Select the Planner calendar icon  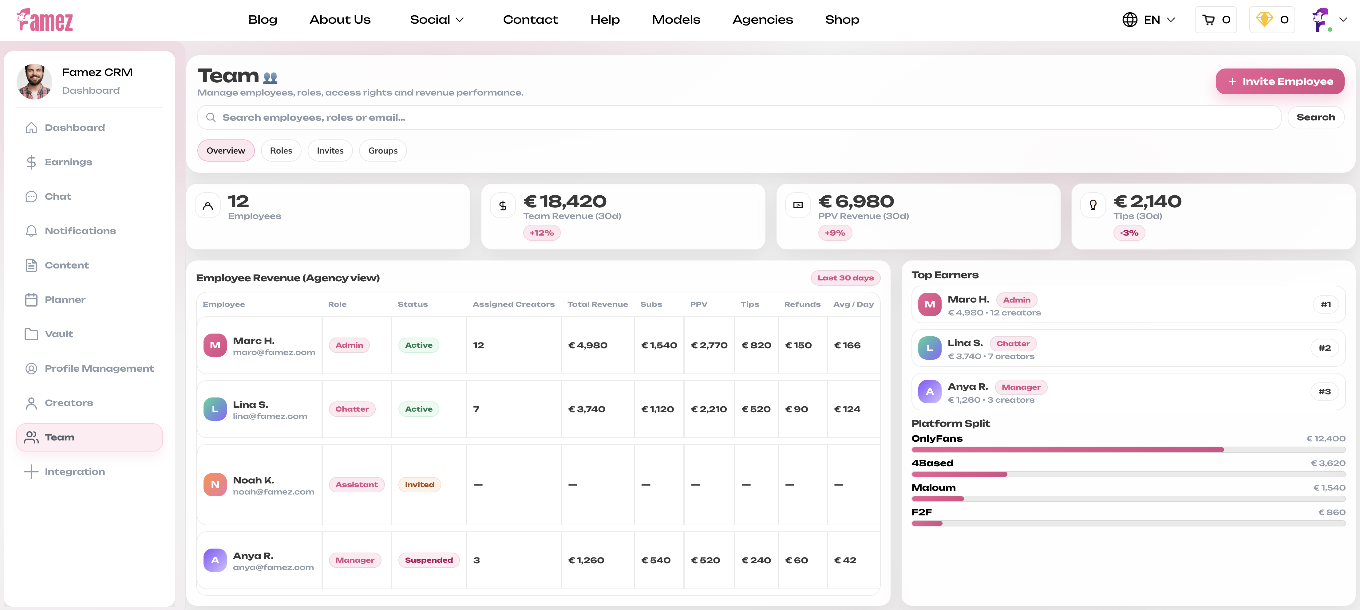pyautogui.click(x=31, y=299)
